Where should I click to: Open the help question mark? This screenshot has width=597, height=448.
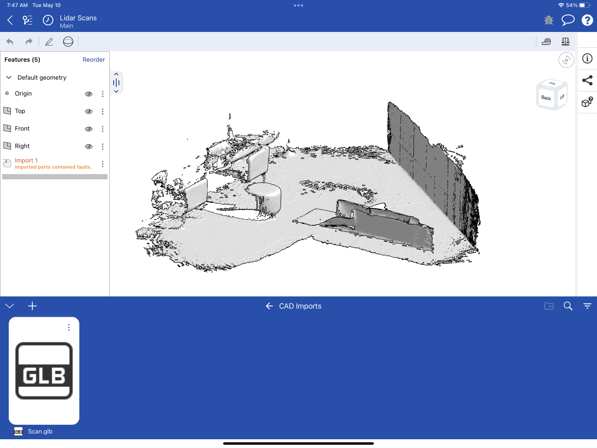587,20
